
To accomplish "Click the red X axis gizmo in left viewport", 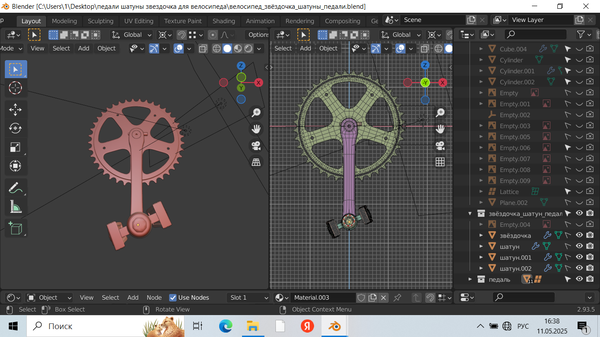I will (259, 82).
